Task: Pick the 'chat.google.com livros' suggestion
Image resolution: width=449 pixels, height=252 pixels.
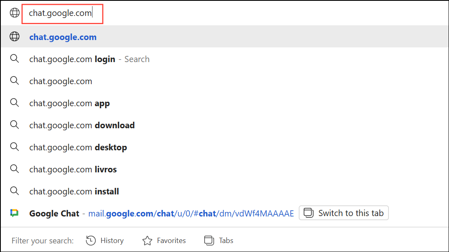Action: click(225, 169)
